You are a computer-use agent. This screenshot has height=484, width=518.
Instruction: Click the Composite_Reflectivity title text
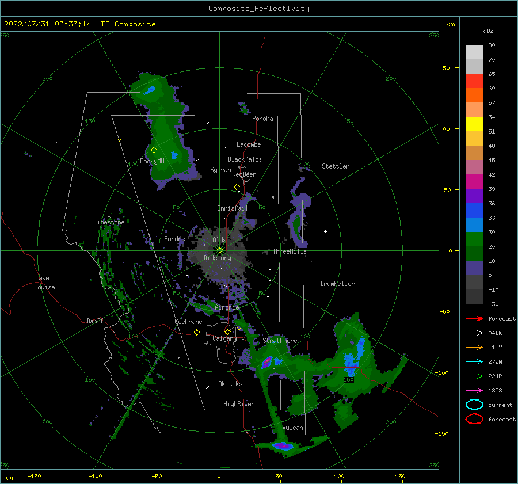pos(259,9)
